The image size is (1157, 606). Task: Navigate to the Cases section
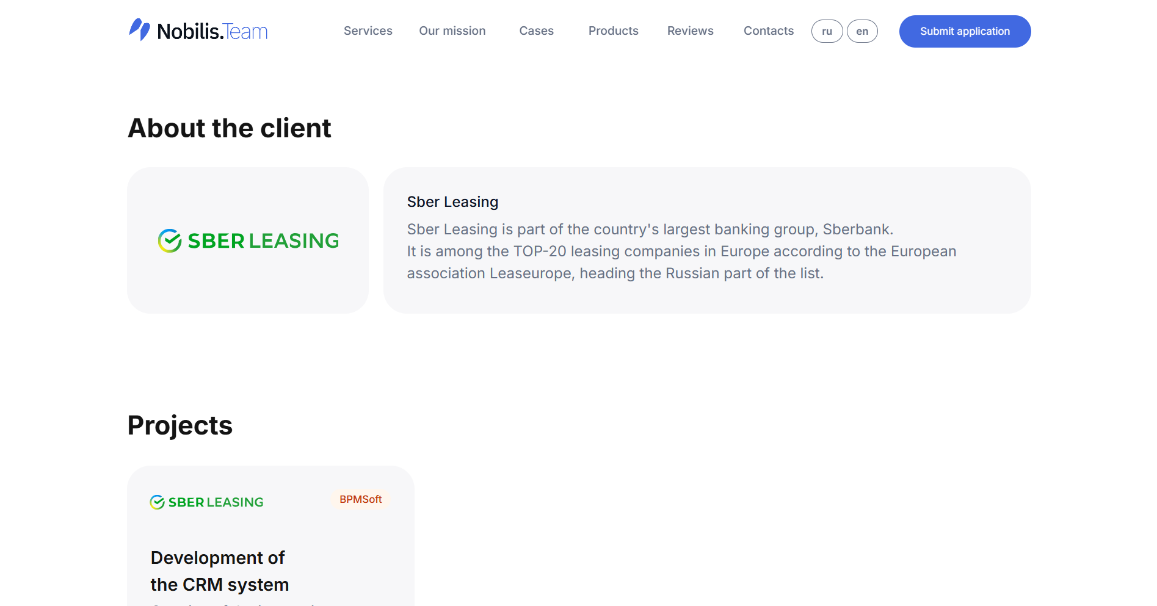536,31
